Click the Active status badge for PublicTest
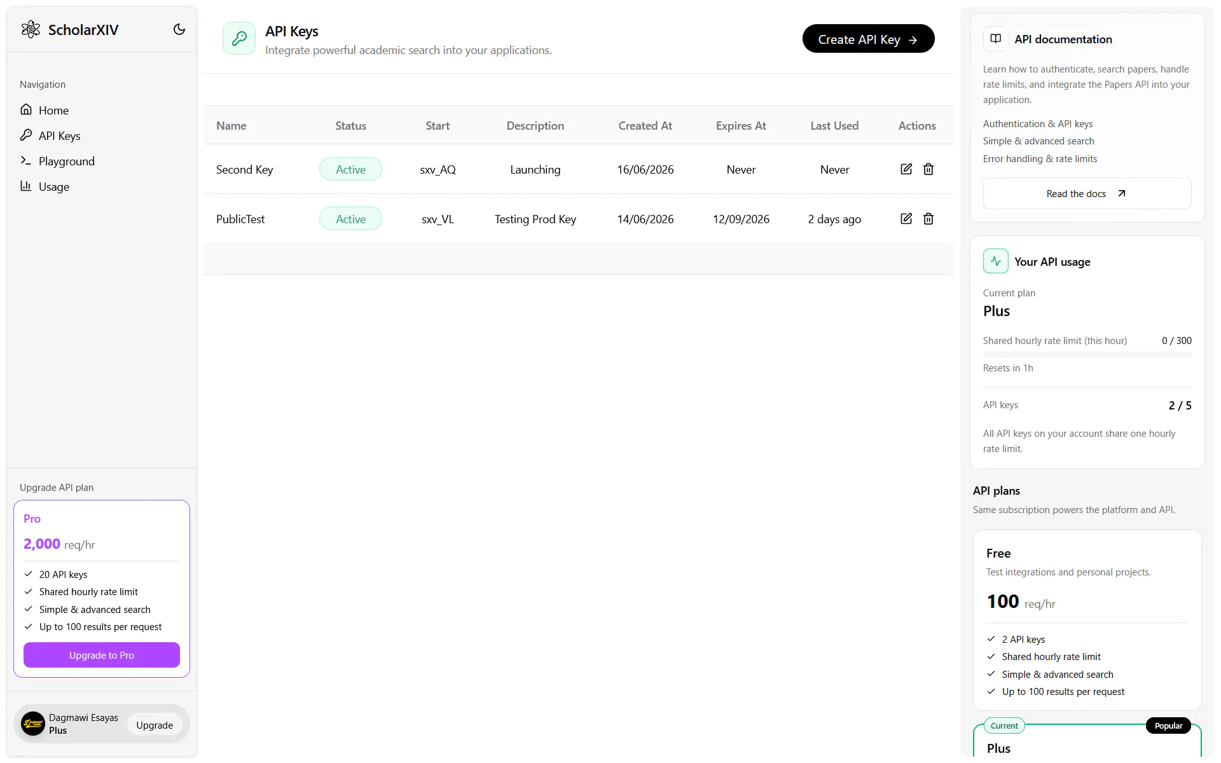This screenshot has width=1221, height=763. coord(350,219)
